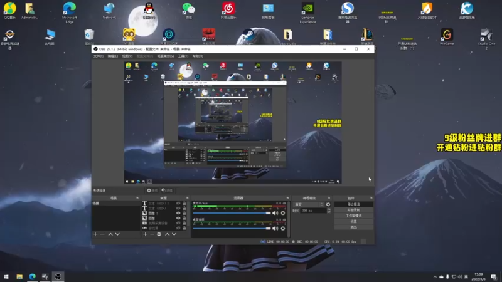Pop out the 场景 dock panel
This screenshot has height=282, width=502.
click(x=137, y=198)
